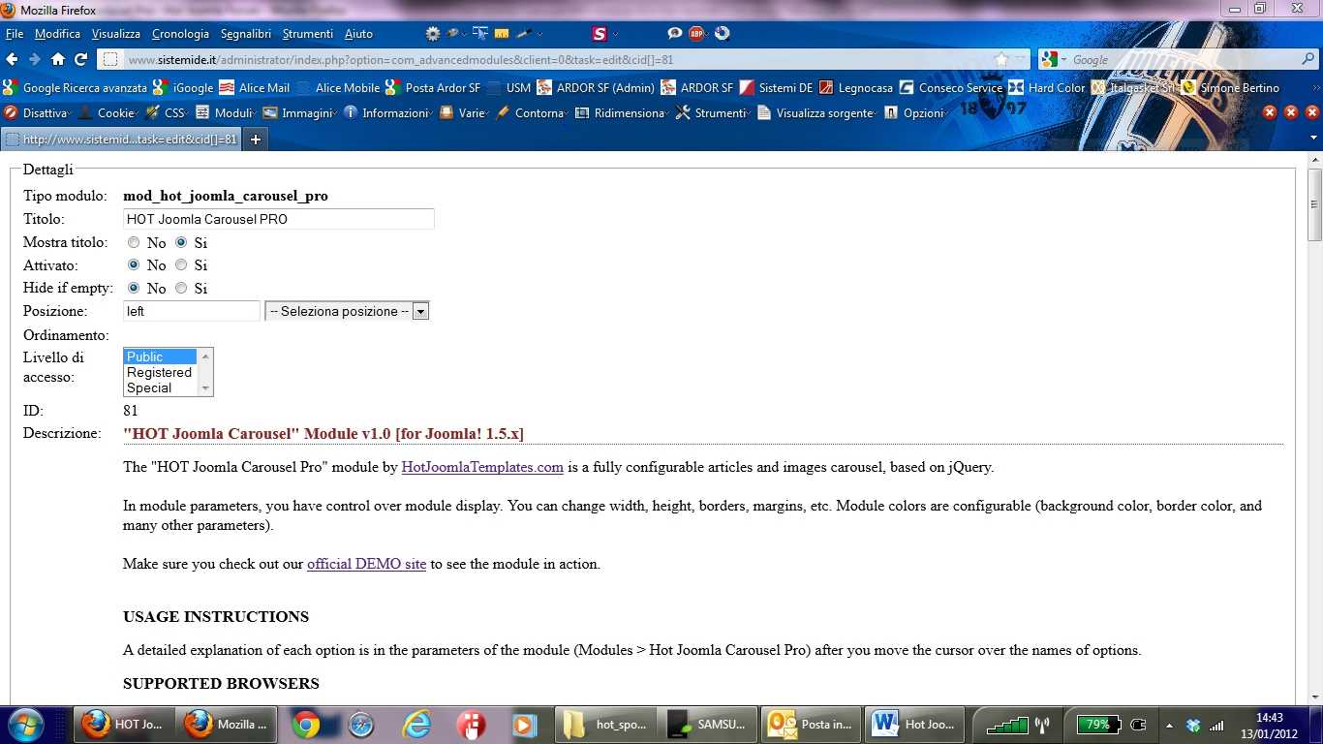Launch Safari from the taskbar
The image size is (1323, 744).
pos(361,724)
